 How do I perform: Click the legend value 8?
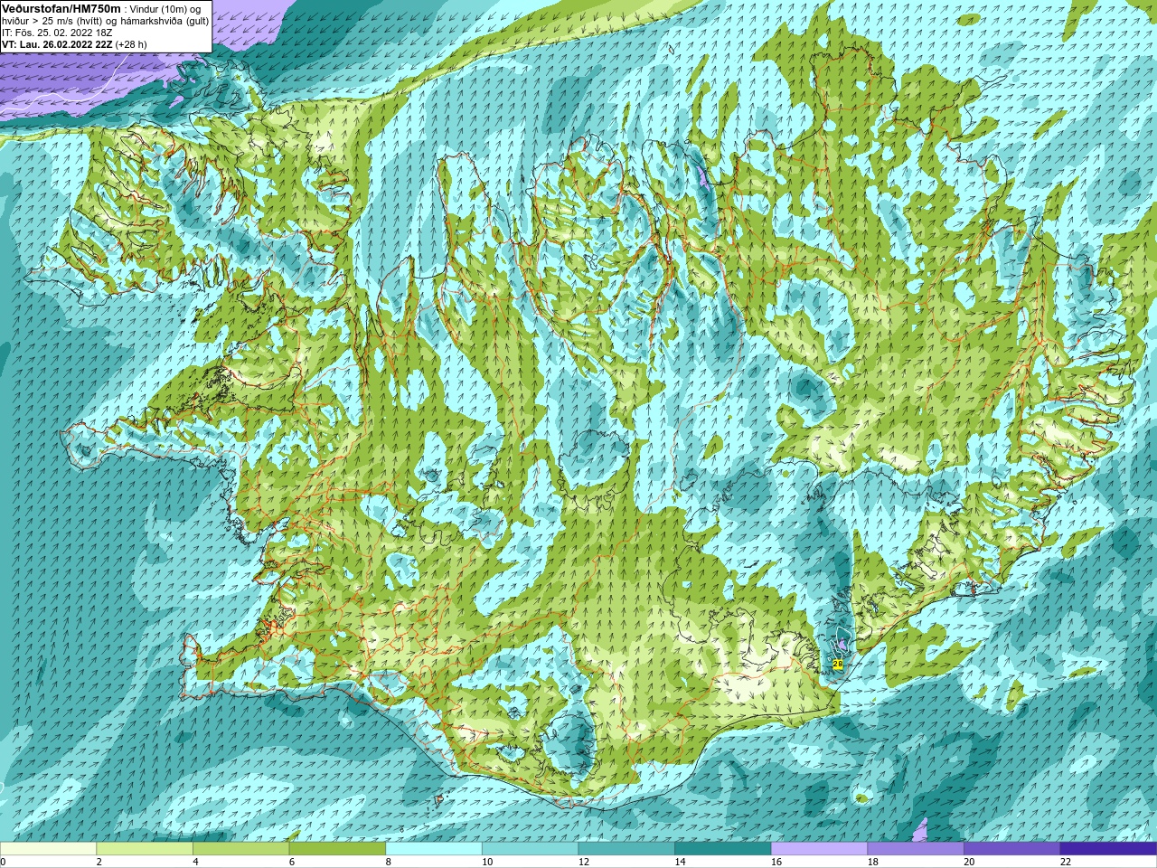coord(389,863)
